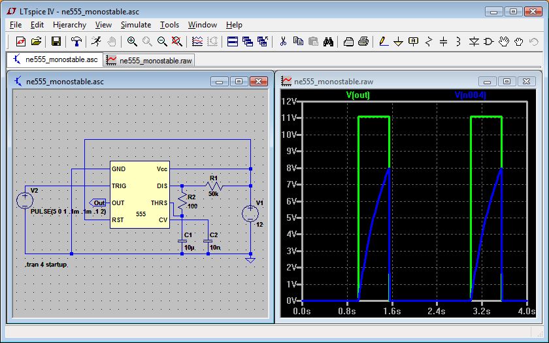Click the Pick Visible Traces waveform icon

[197, 42]
